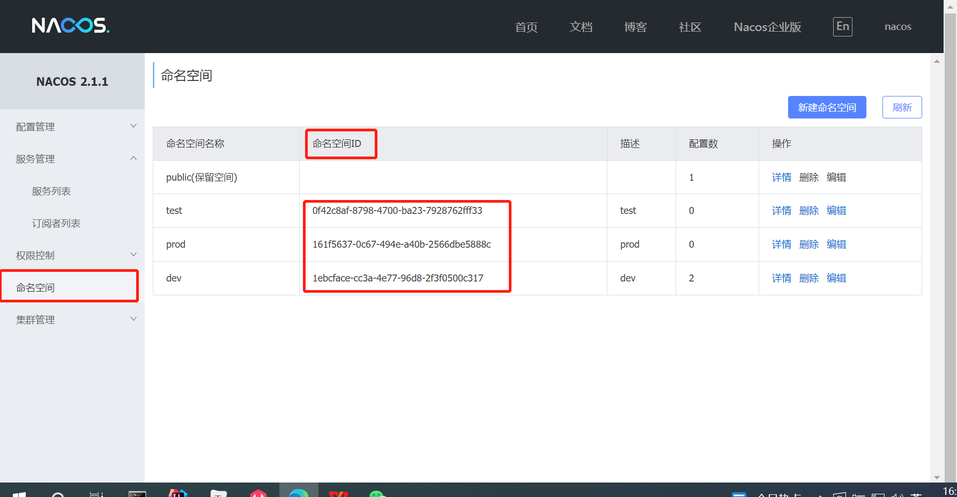This screenshot has height=497, width=957.
Task: Open the 文档 docs link
Action: [x=581, y=27]
